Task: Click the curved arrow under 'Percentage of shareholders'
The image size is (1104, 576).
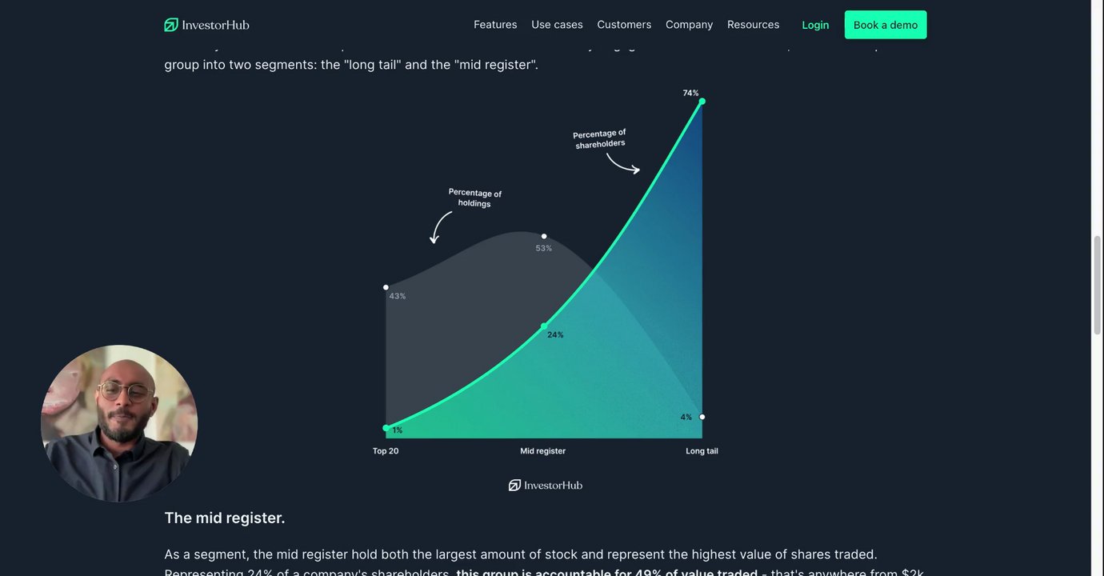Action: 622,163
